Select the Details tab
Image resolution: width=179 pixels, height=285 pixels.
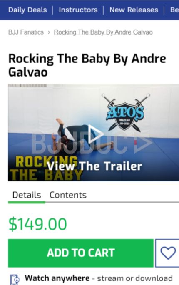pyautogui.click(x=27, y=195)
